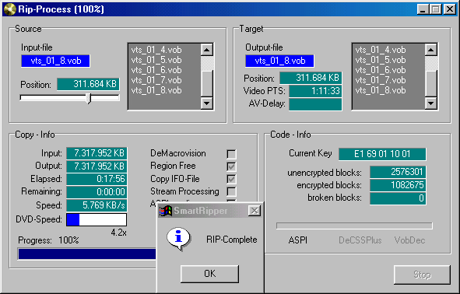This screenshot has height=294, width=460.
Task: Click the Source Position slider thumb
Action: click(89, 99)
